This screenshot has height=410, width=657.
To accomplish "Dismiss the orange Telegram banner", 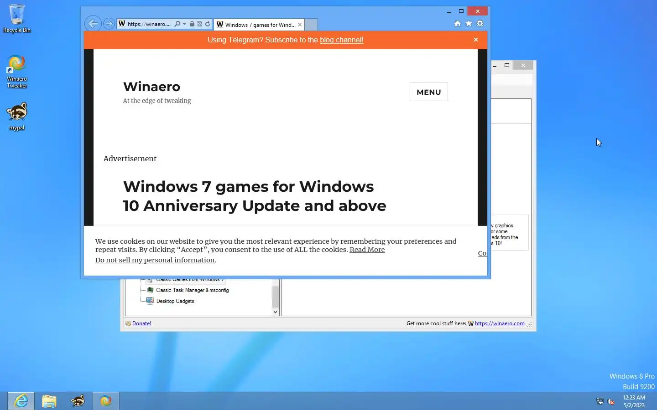I will (476, 40).
